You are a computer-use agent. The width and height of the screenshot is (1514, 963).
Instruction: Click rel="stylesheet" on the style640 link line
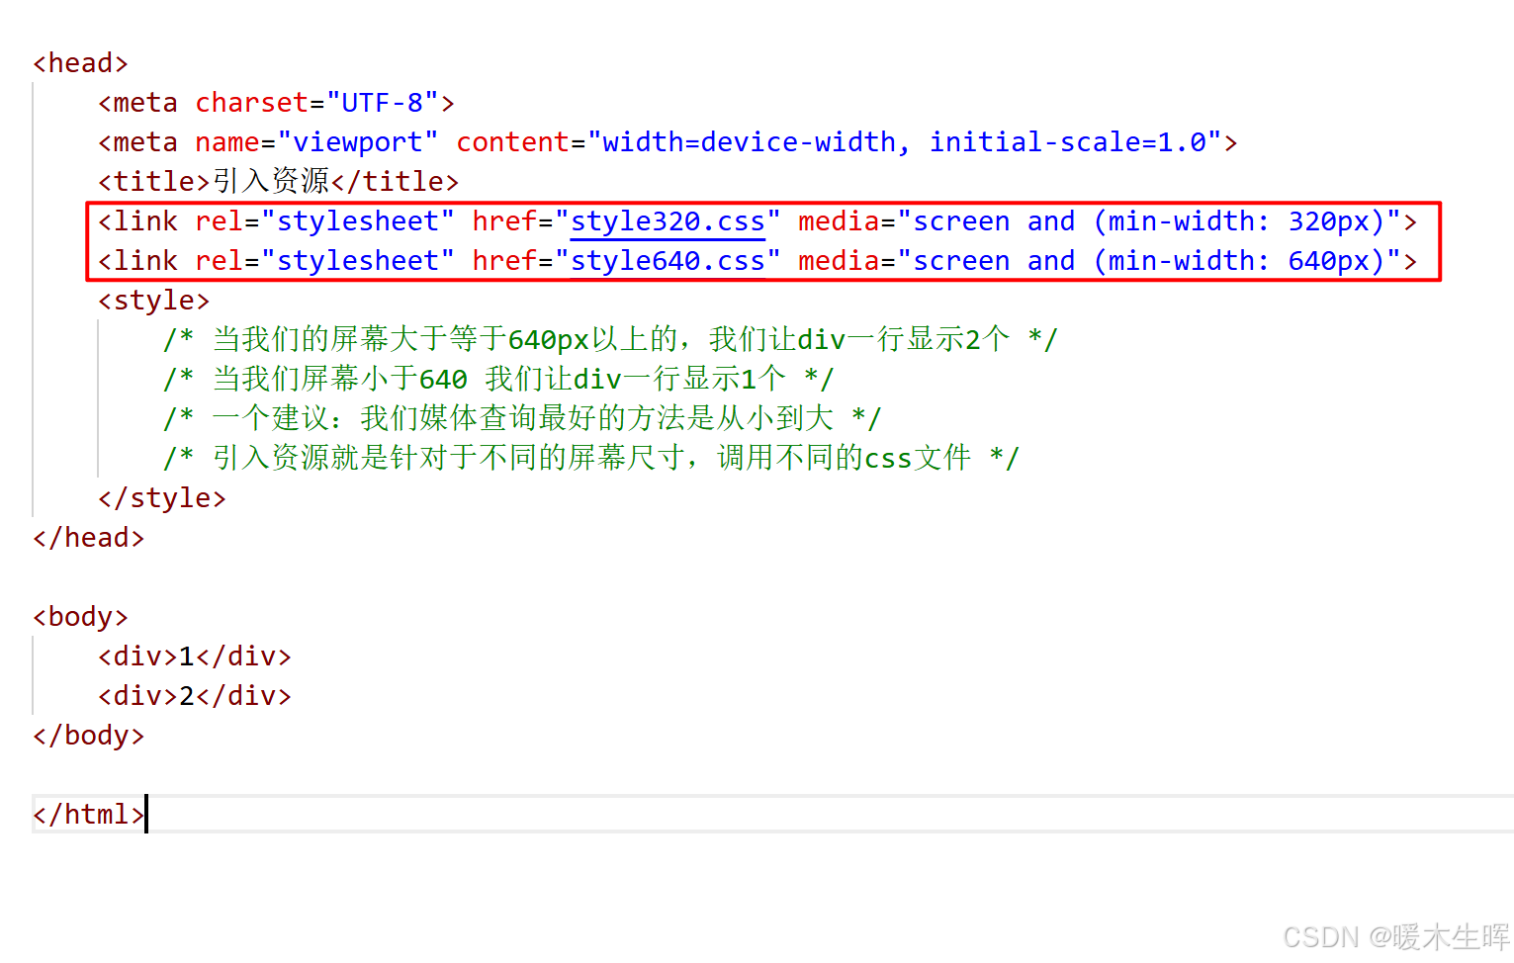pos(324,261)
